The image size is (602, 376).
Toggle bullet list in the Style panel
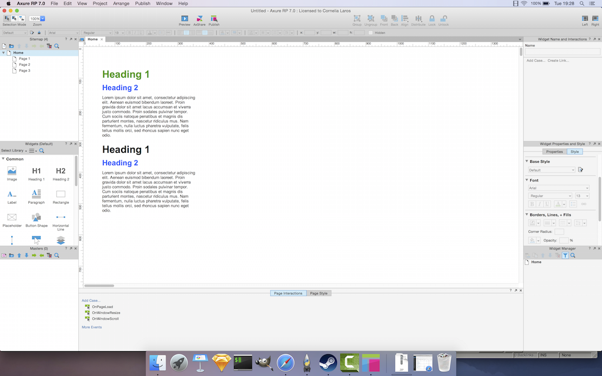[573, 204]
